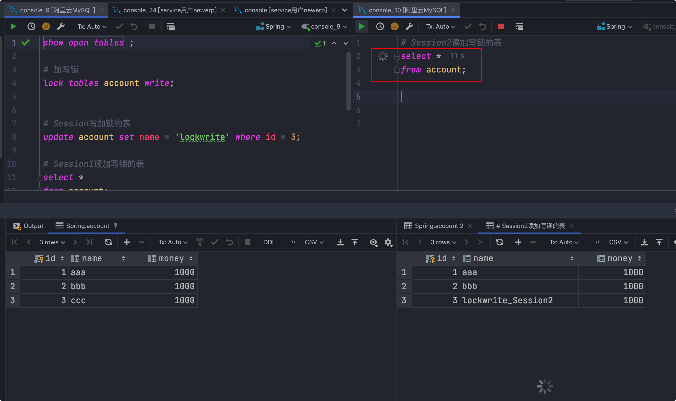Open the Tx: Auto dropdown in the left console

[x=92, y=27]
